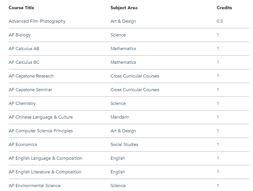The width and height of the screenshot is (253, 191).
Task: Select the 0.5 credits value
Action: tap(220, 21)
